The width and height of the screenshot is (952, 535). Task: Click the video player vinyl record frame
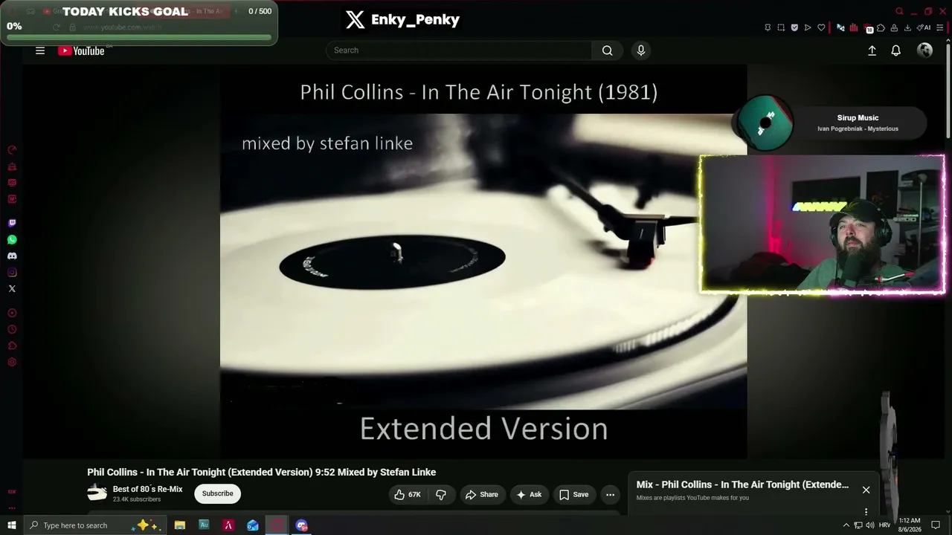483,262
